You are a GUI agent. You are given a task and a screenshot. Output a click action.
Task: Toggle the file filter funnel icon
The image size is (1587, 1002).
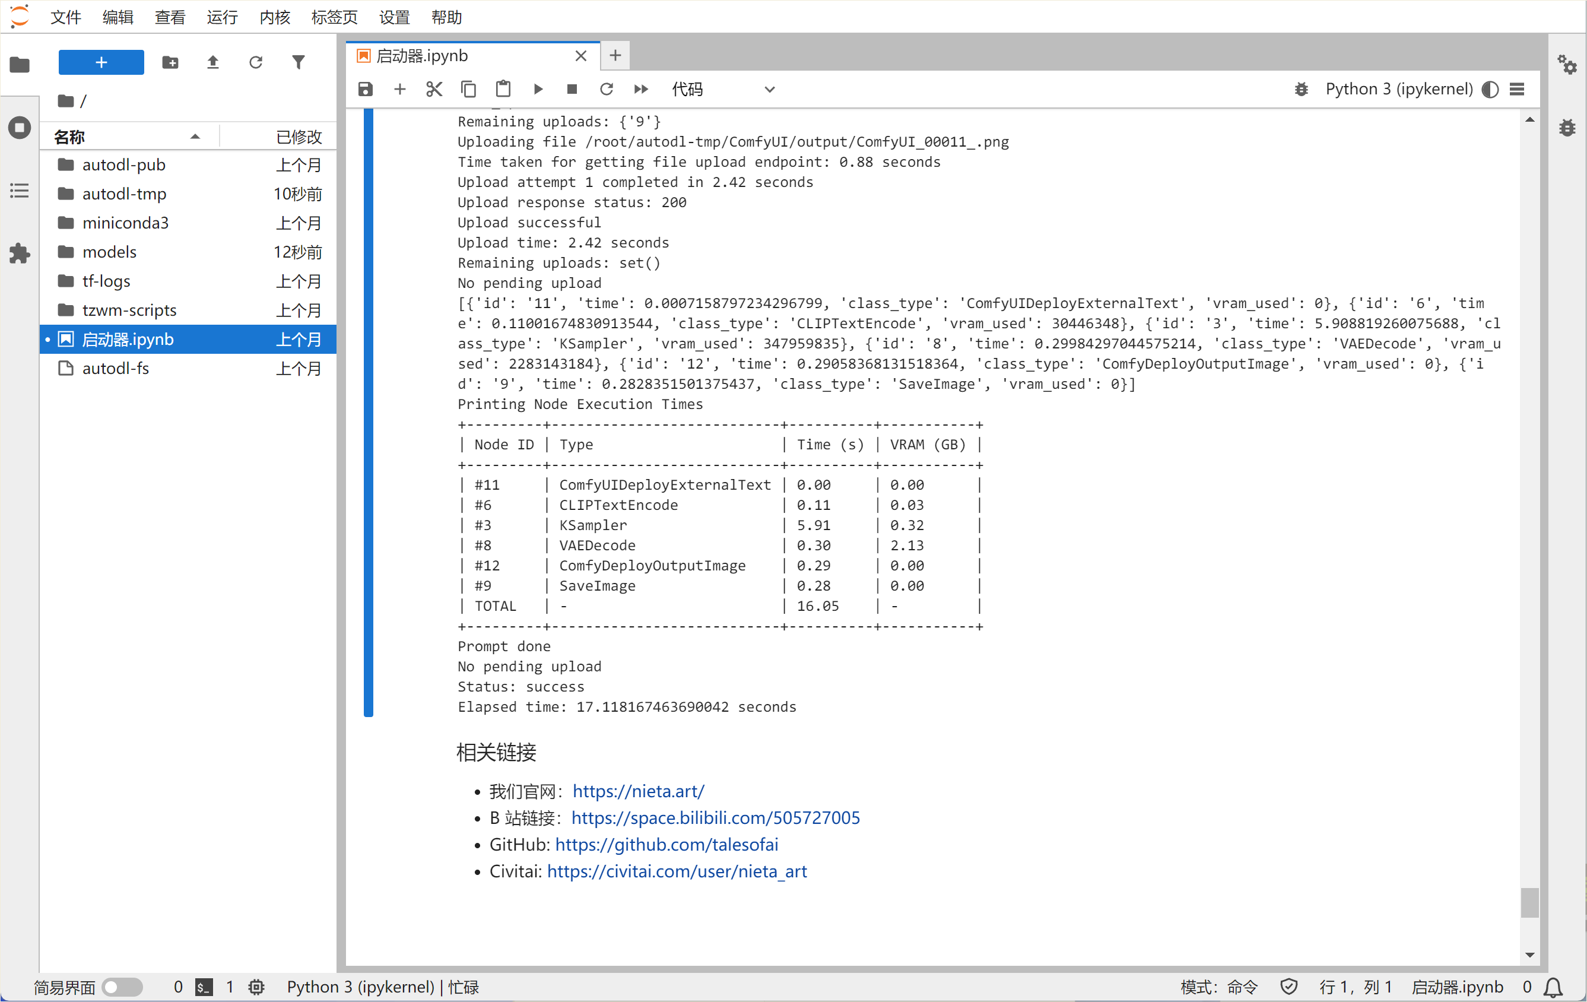tap(299, 63)
